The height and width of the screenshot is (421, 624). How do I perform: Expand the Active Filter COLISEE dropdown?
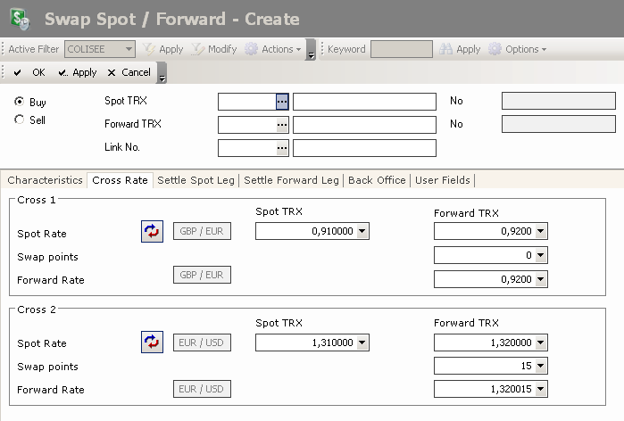click(129, 49)
